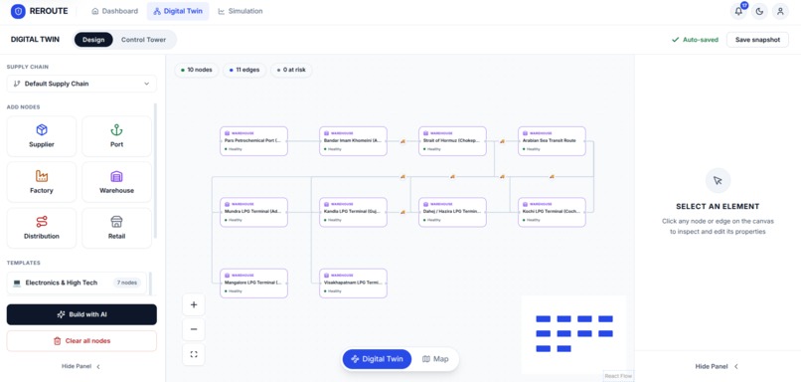Switch to Control Tower mode
Image resolution: width=801 pixels, height=382 pixels.
(143, 40)
